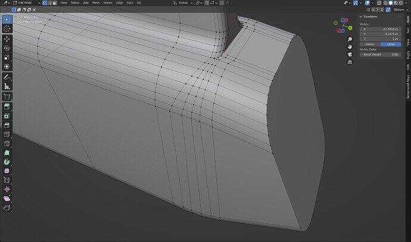Toggle snapping magnet
The width and height of the screenshot is (411, 242).
[207, 3]
